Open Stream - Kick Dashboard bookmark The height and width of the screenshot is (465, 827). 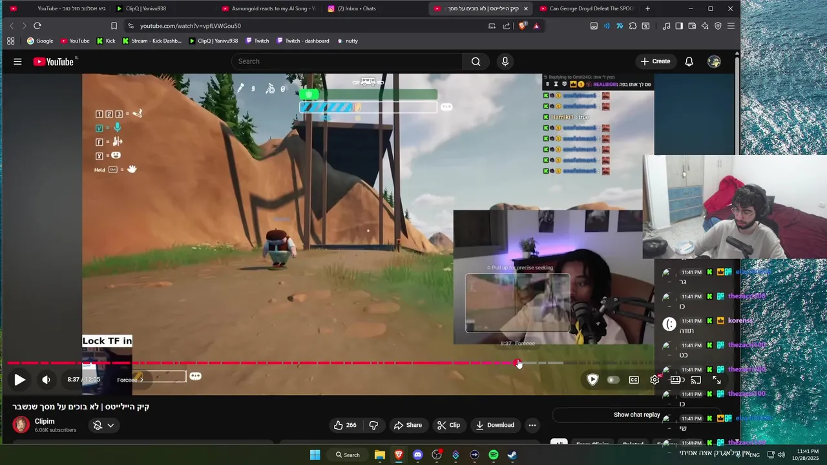coord(152,41)
